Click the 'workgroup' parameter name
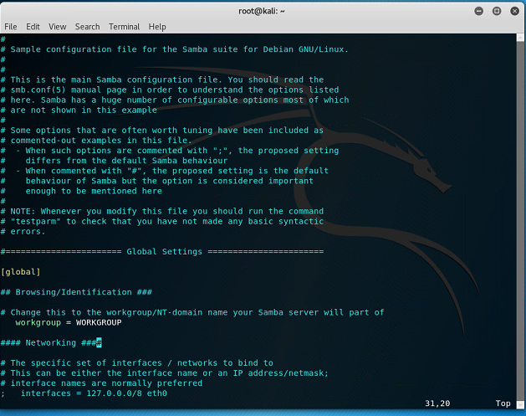 (38, 322)
